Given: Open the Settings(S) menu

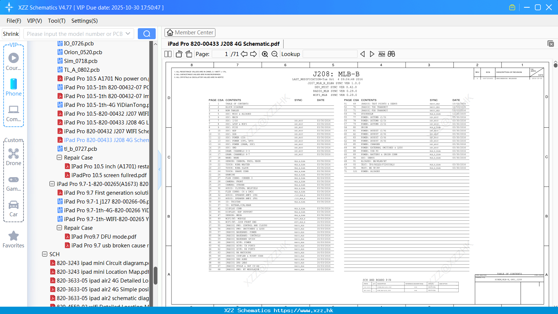Looking at the screenshot, I should pos(85,21).
